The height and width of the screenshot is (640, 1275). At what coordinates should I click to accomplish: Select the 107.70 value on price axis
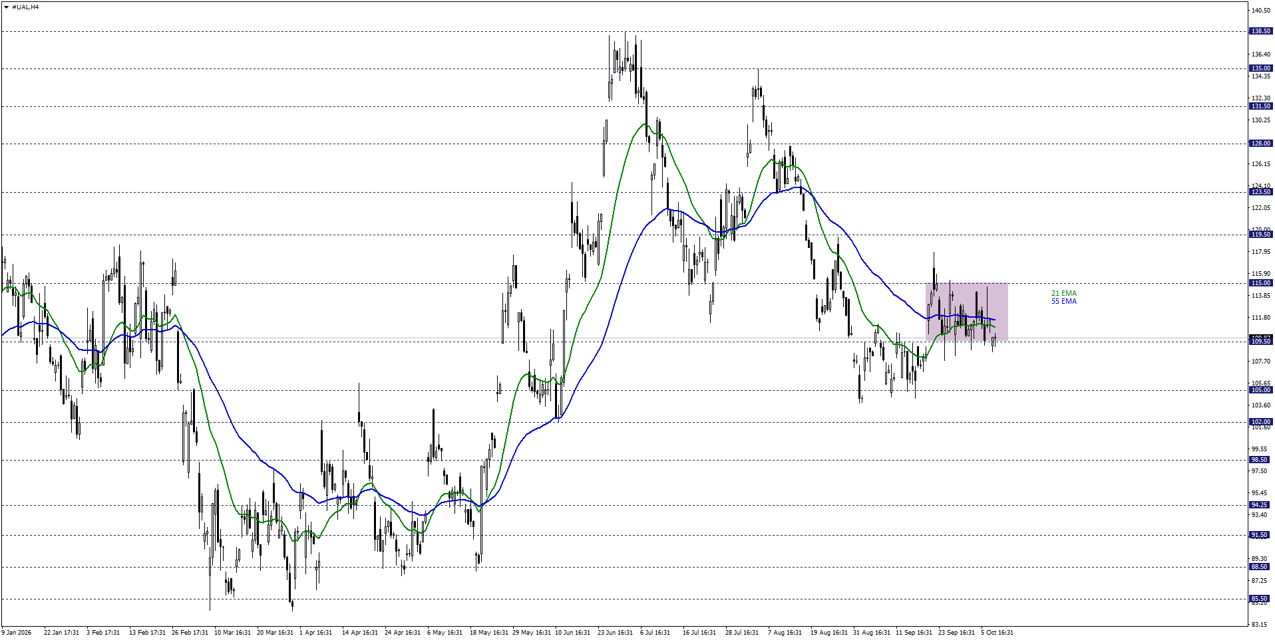[x=1261, y=362]
